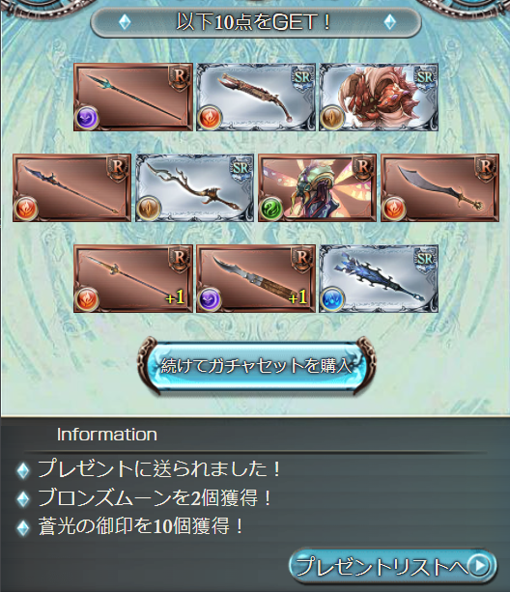Click the play arrow icon on プレゼントリストへ
Screen dimensions: 510x592
[479, 566]
